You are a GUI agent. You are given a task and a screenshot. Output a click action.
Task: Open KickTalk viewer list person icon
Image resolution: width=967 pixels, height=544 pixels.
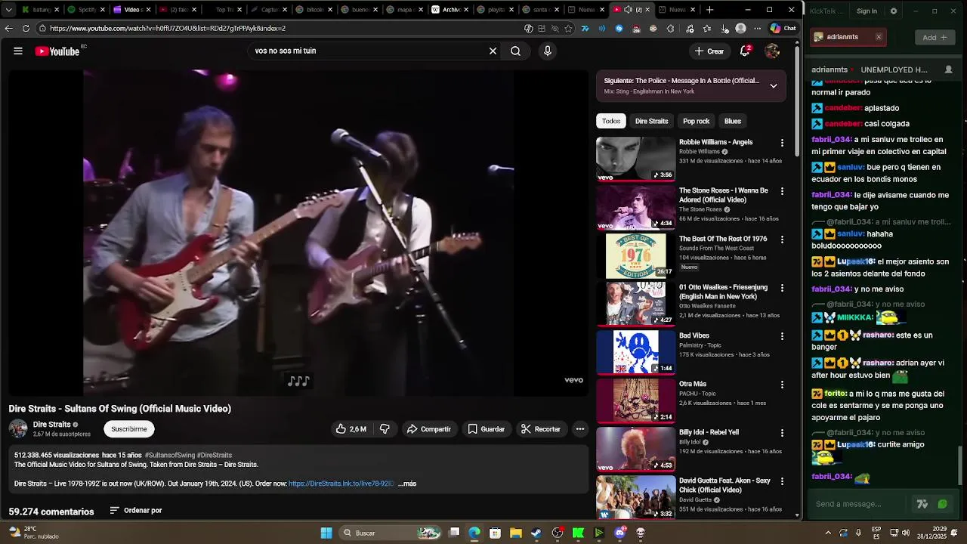948,70
